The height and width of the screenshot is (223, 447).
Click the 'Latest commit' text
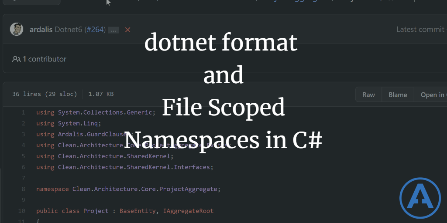(421, 29)
